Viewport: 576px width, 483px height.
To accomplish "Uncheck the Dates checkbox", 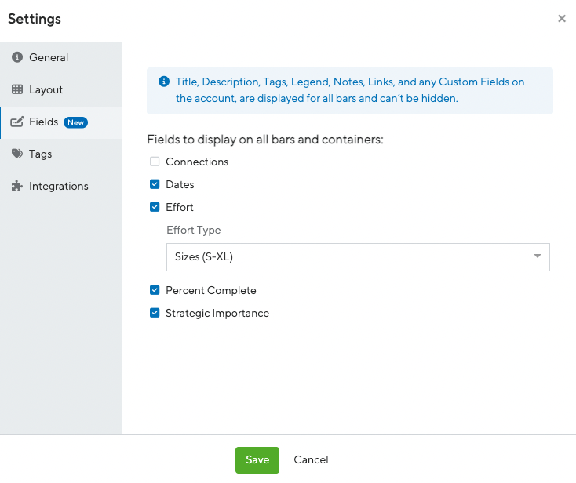I will coord(155,184).
